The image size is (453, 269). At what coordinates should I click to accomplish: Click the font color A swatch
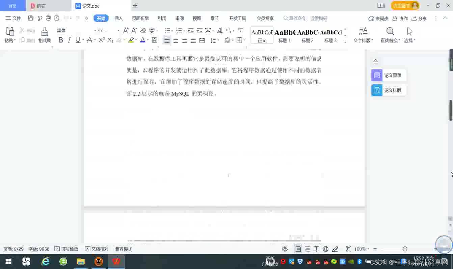[x=143, y=40]
